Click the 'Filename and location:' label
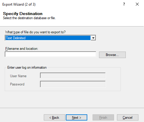The width and height of the screenshot is (144, 122). tap(22, 49)
